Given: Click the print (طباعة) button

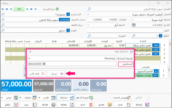Looking at the screenshot, I should pos(47,105).
